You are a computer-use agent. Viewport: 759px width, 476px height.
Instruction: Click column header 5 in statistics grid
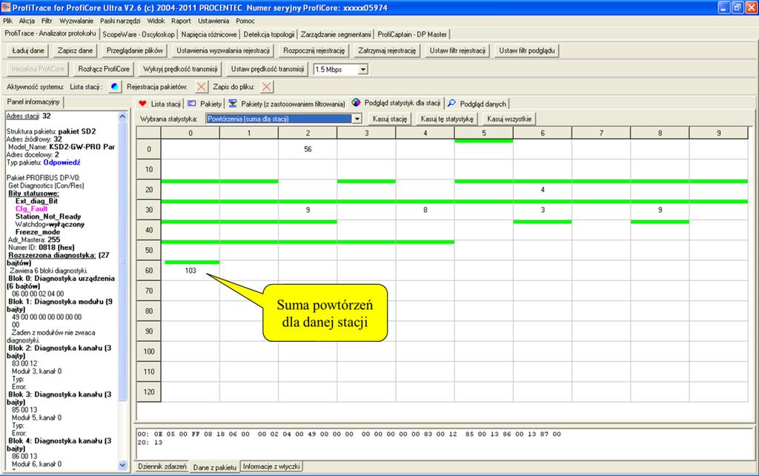483,133
